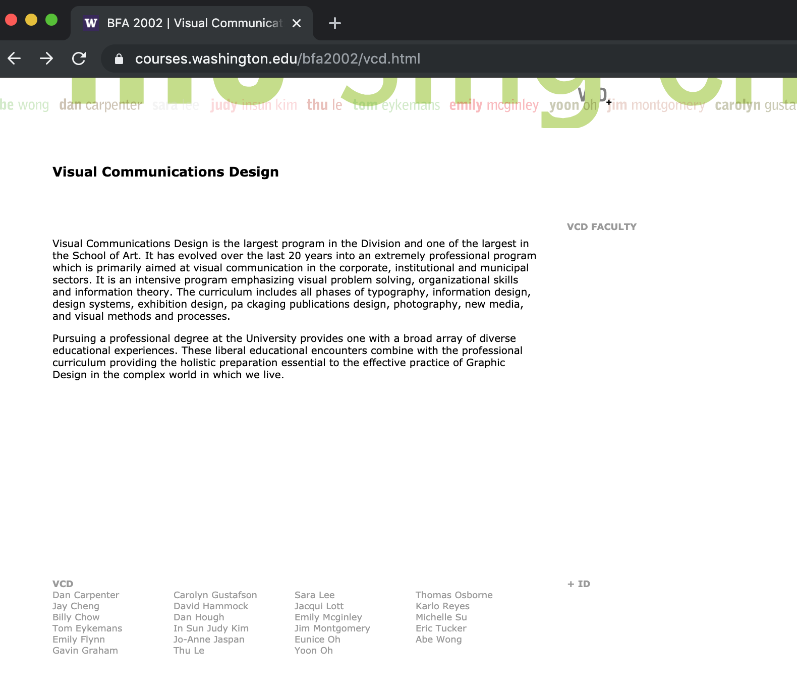Screen dimensions: 797x696
Task: Open Abe Wong's page in list
Action: (x=439, y=640)
